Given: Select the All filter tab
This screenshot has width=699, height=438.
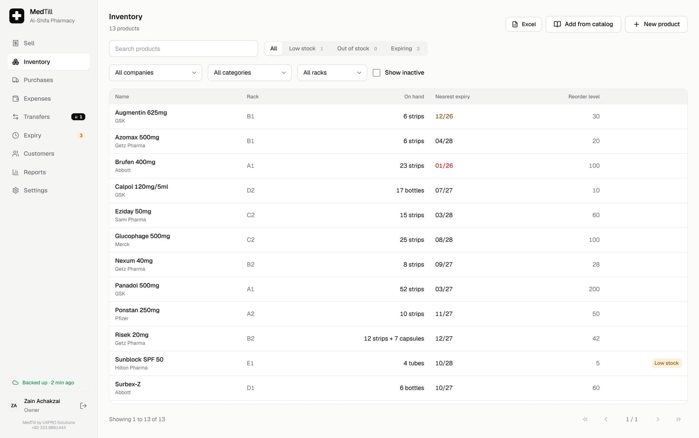Looking at the screenshot, I should [273, 48].
